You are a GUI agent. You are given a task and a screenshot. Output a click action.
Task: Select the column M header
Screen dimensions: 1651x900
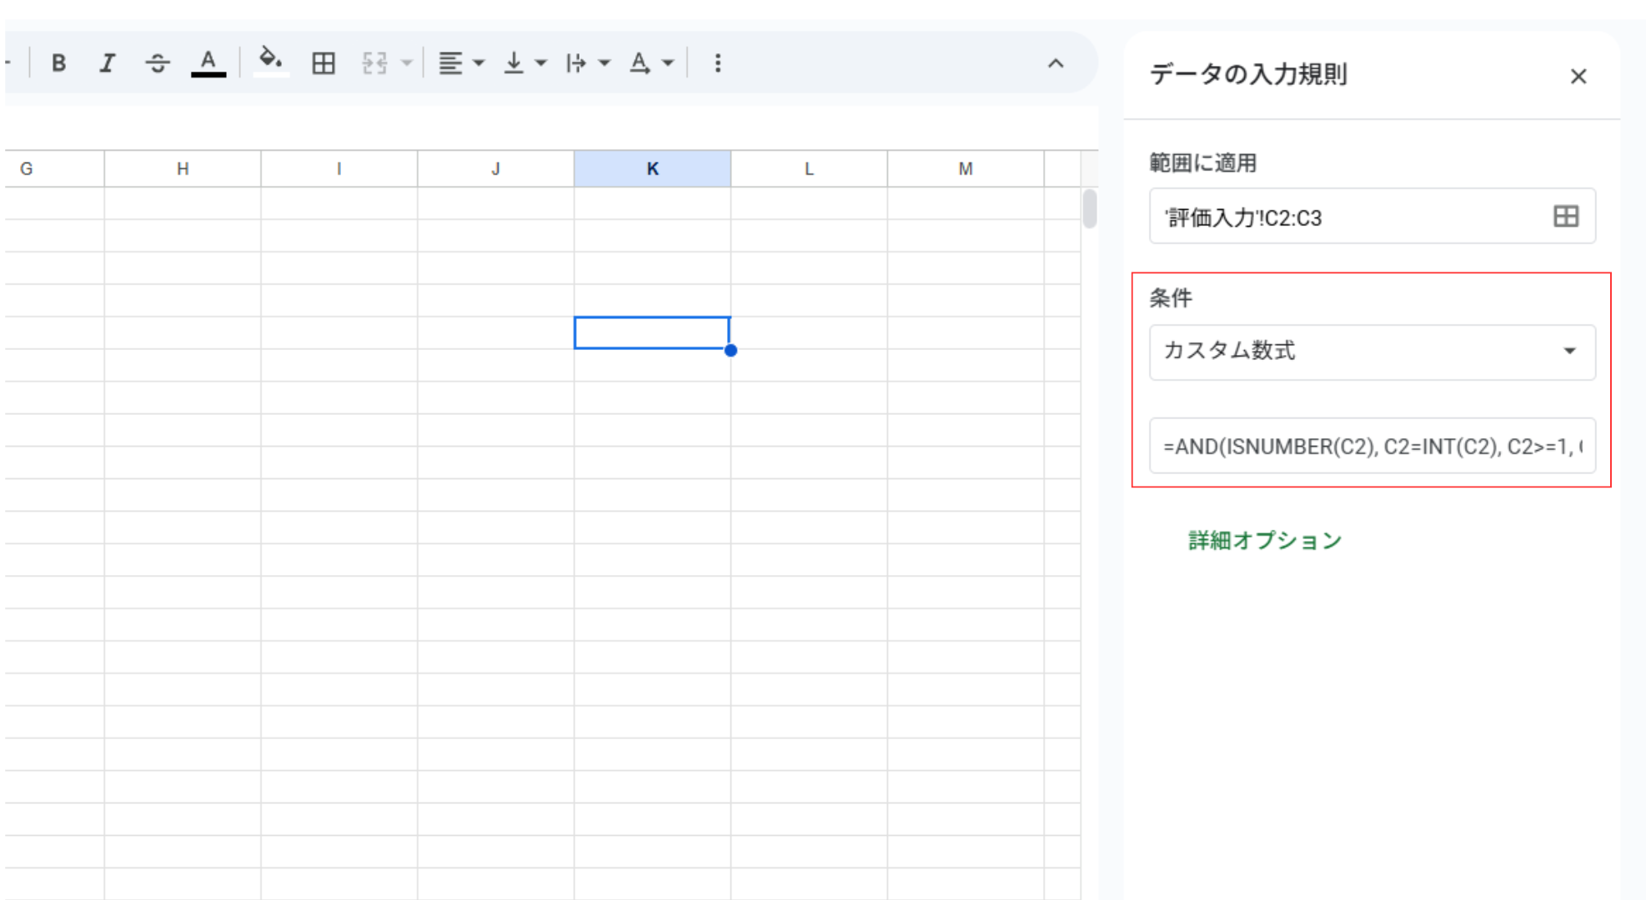[966, 169]
